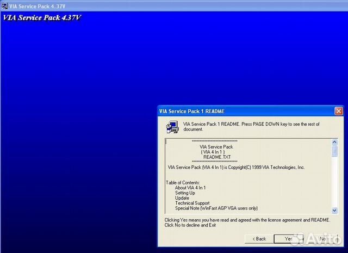This screenshot has height=253, width=348.
Task: Click the VIA setup icon in the main title bar
Action: tap(5, 4)
